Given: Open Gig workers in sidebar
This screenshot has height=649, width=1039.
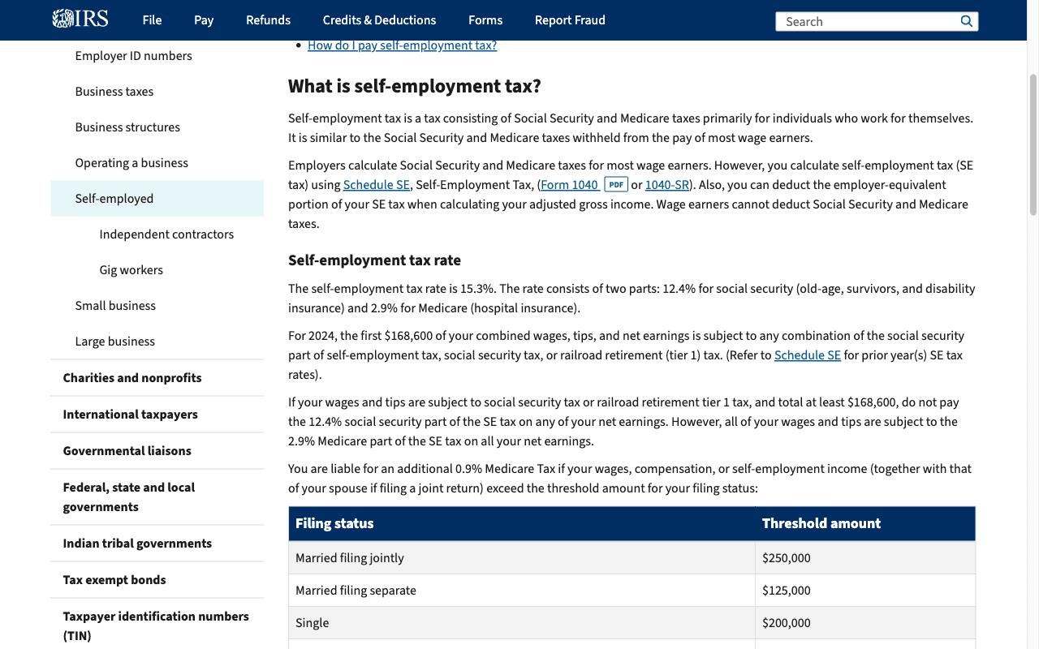Looking at the screenshot, I should click(131, 270).
